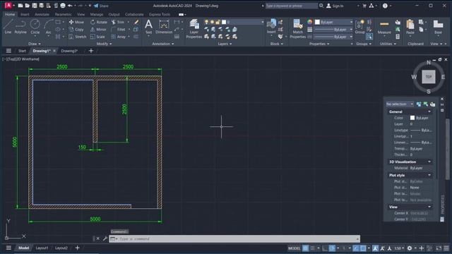
Task: Click the color wheel icon in Properties ribbon panel
Action: [x=309, y=22]
